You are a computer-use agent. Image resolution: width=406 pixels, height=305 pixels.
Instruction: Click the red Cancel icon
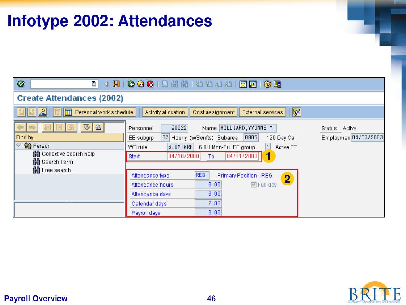pyautogui.click(x=150, y=84)
